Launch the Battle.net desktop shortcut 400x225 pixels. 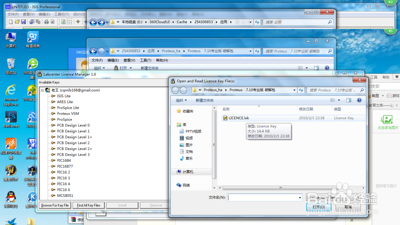point(11,119)
